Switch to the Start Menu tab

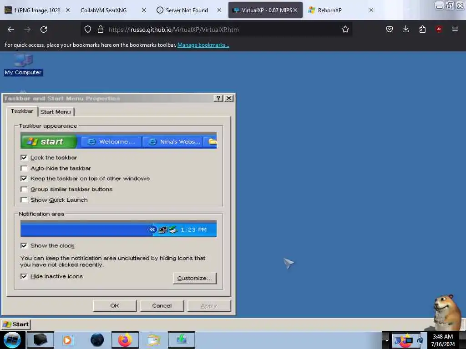[x=56, y=112]
